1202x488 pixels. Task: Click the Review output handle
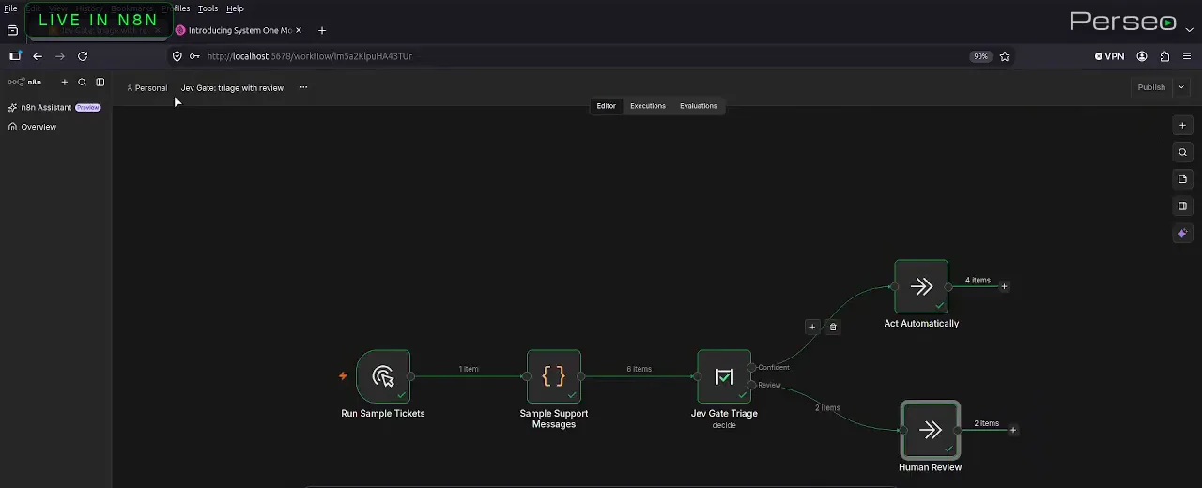click(752, 385)
